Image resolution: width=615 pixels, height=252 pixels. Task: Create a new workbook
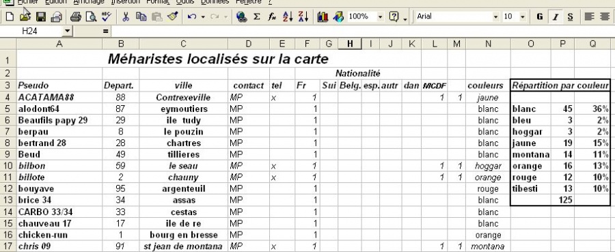10,17
